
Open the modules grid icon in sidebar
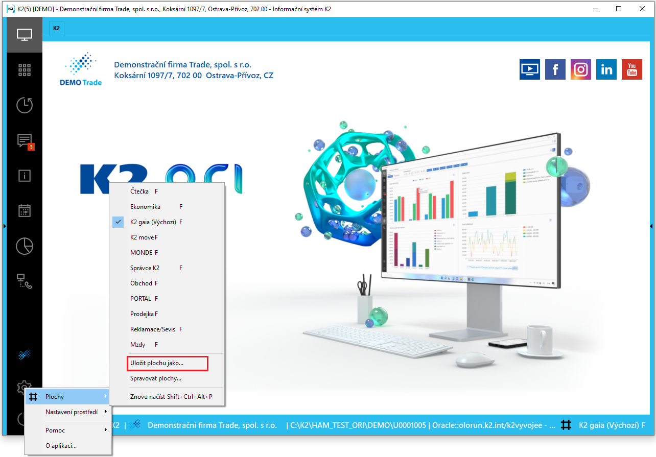pos(25,70)
